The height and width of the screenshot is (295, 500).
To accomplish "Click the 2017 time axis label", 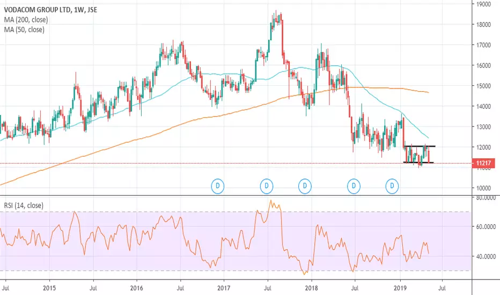I will tap(224, 288).
